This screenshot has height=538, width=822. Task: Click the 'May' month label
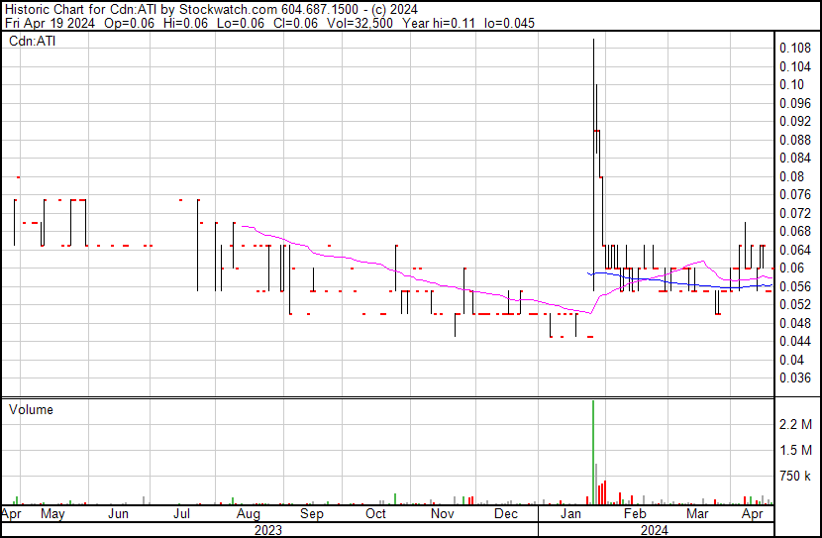click(x=52, y=514)
